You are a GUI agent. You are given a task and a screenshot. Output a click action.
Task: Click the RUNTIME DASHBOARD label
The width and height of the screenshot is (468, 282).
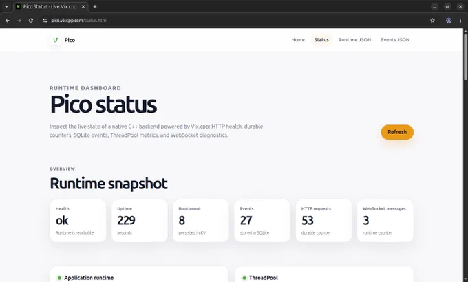pyautogui.click(x=85, y=88)
